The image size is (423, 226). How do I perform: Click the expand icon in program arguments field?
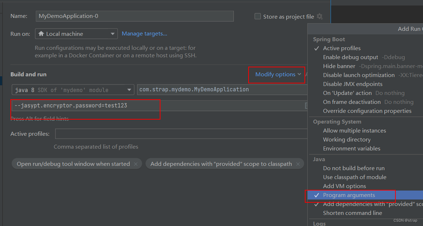(x=306, y=106)
